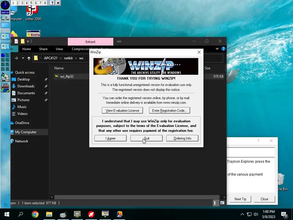Open the Windows Start menu
Image resolution: width=293 pixels, height=220 pixels.
point(7,214)
